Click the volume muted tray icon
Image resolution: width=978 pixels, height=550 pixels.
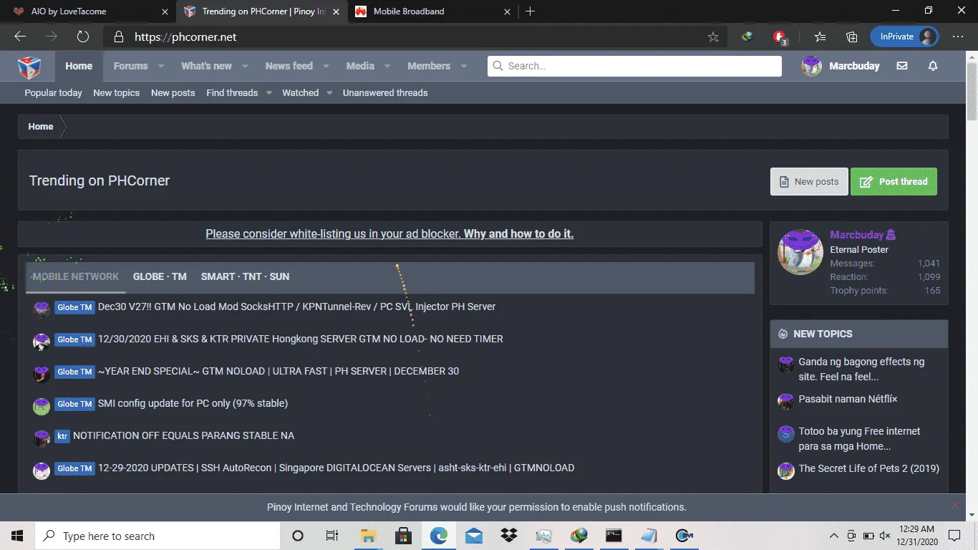[x=885, y=536]
